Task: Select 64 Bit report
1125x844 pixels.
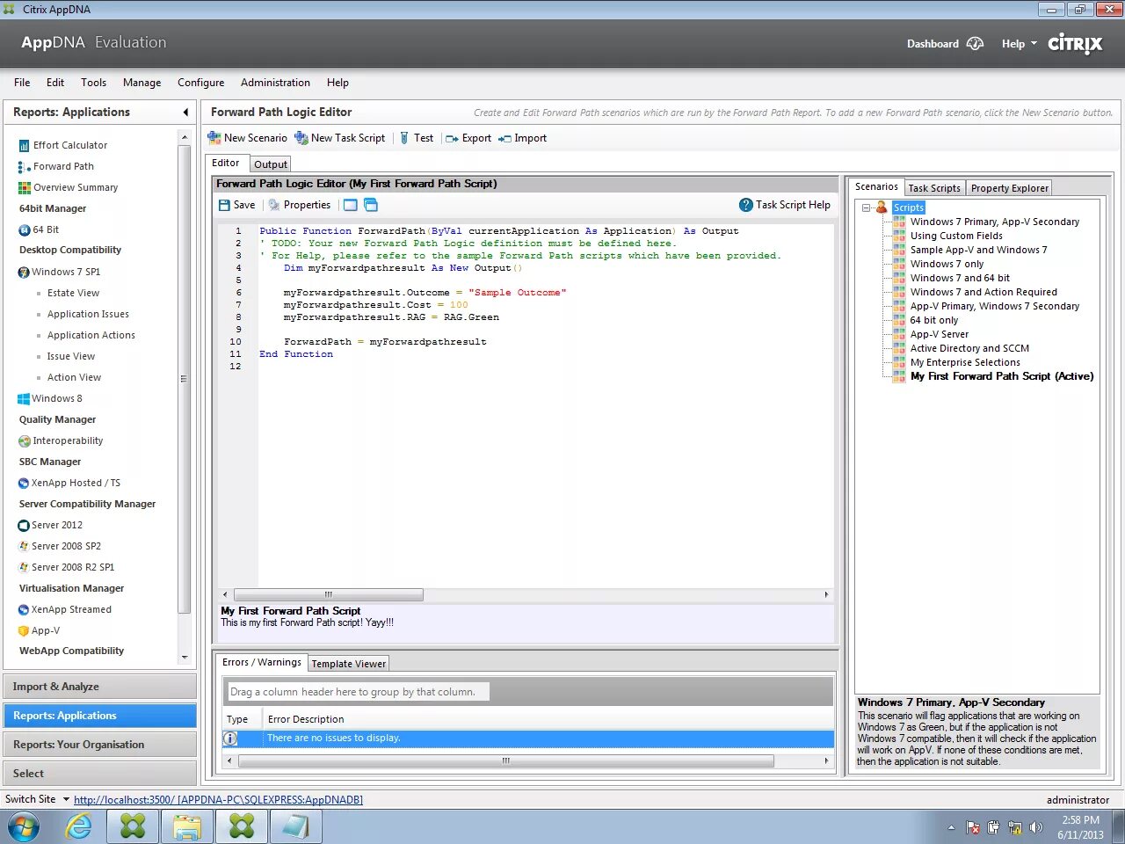Action: point(39,229)
